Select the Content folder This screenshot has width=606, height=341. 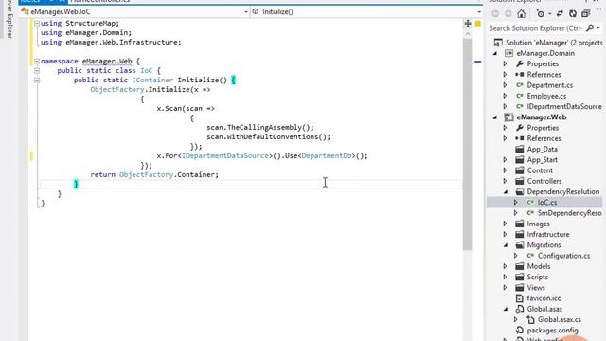pyautogui.click(x=540, y=170)
